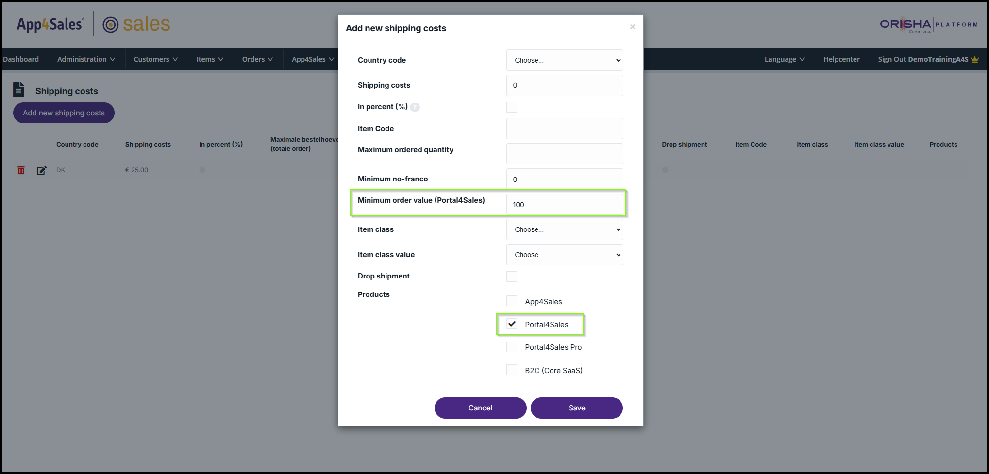Enable the Drop shipment checkbox
This screenshot has width=989, height=474.
tap(512, 277)
